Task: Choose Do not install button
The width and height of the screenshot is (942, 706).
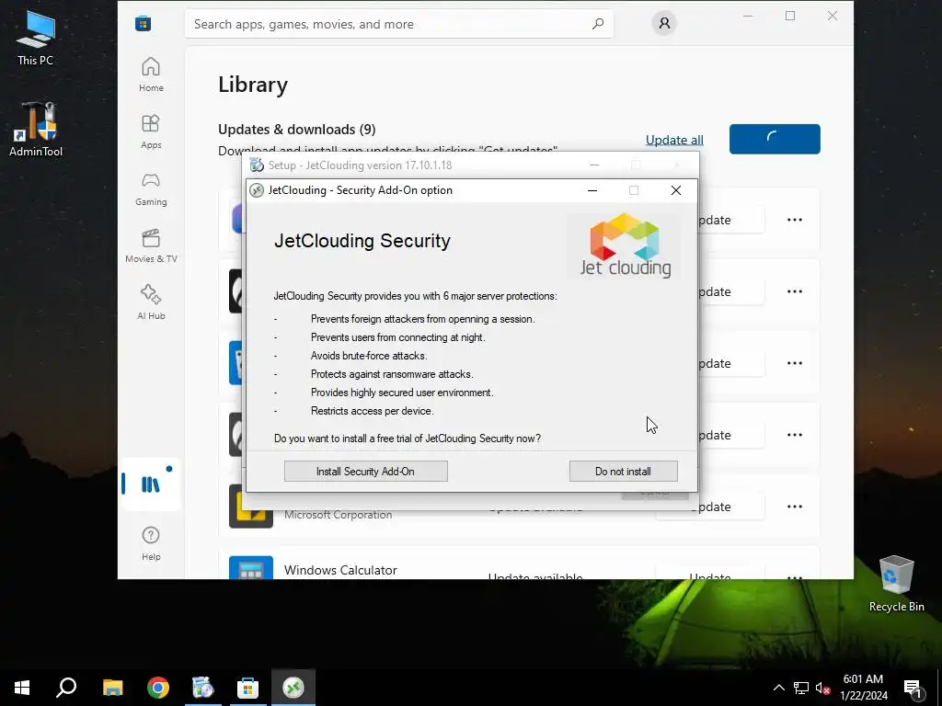Action: [623, 472]
